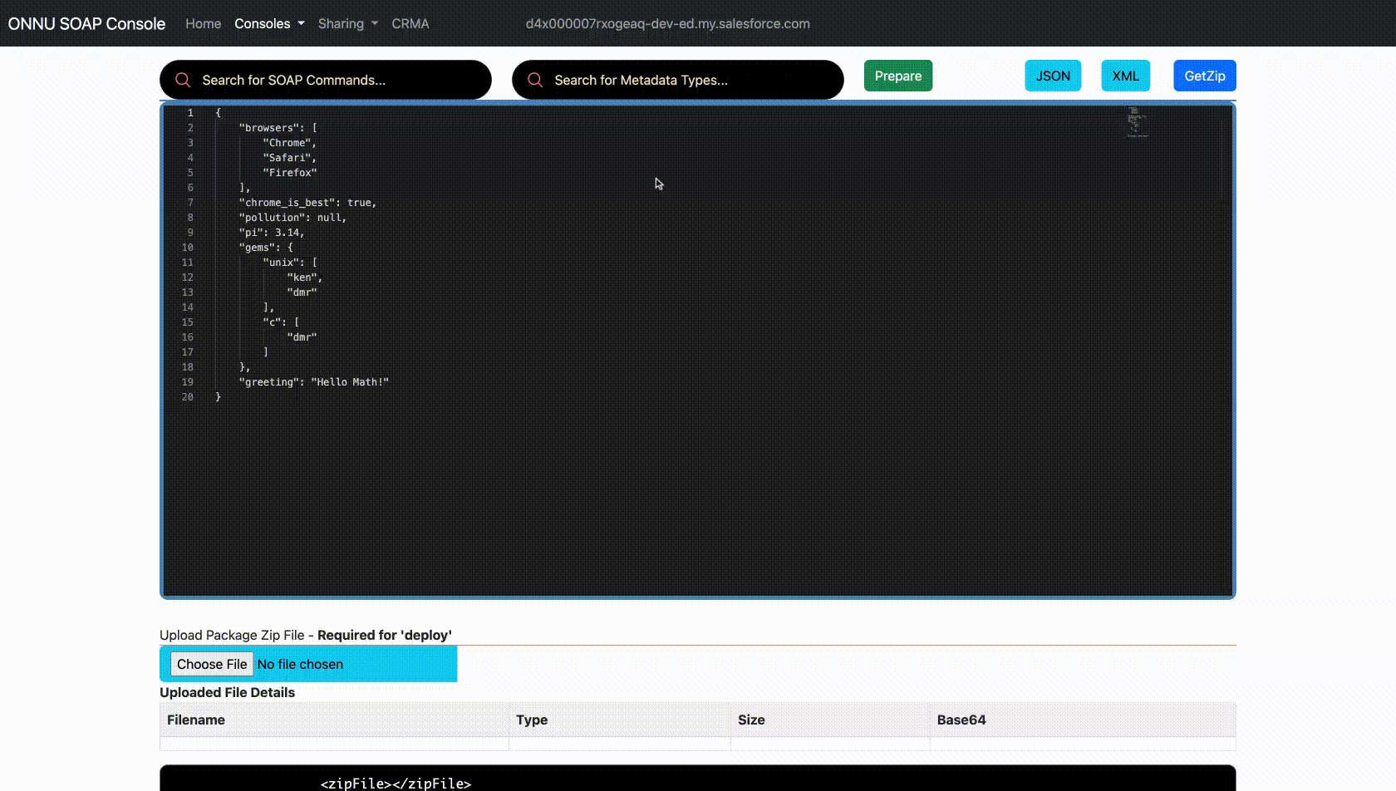Screen dimensions: 1396x791
Task: Click the blue GetZip button
Action: (1205, 76)
